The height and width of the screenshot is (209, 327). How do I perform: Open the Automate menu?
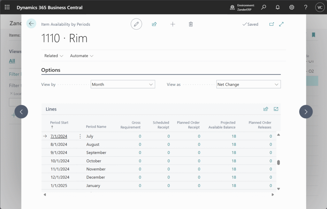tap(81, 56)
